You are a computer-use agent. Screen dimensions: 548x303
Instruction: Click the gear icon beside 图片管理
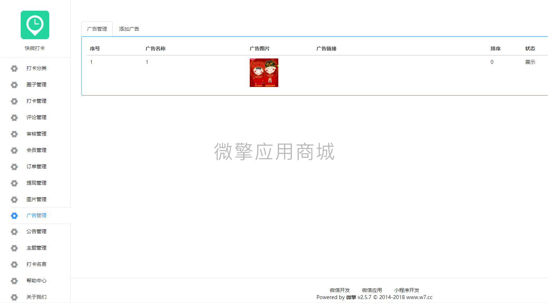click(x=14, y=199)
